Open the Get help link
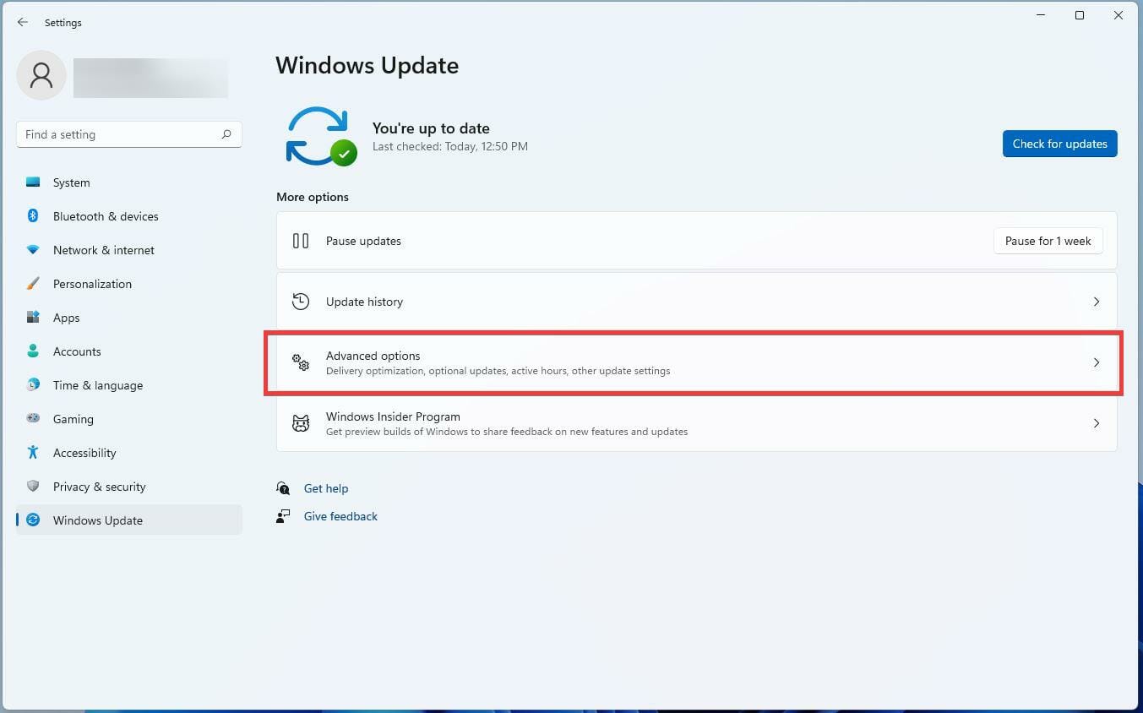This screenshot has height=713, width=1143. coord(326,488)
